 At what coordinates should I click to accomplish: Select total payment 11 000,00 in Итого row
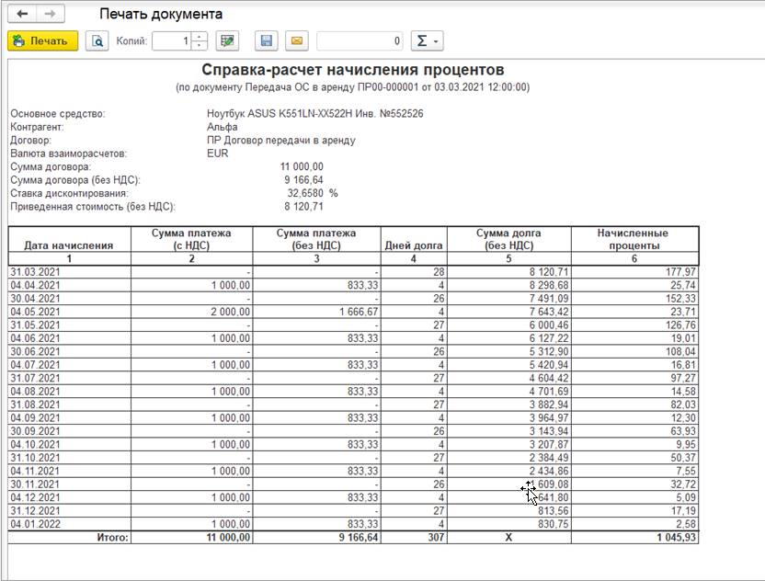pyautogui.click(x=192, y=538)
